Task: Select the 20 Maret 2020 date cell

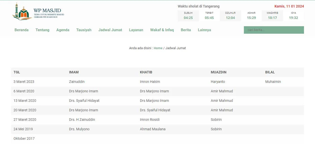Action: (x=25, y=110)
